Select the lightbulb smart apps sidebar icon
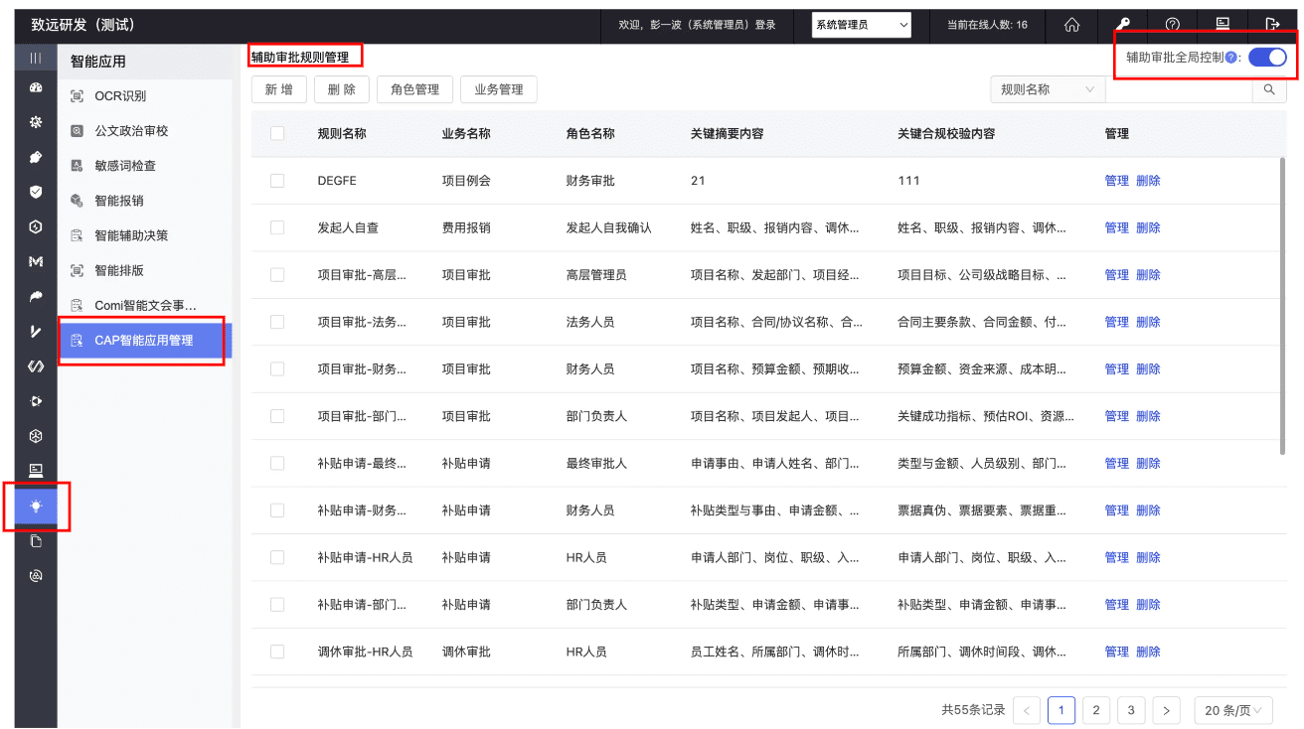Screen dimensions: 1304x729 pos(36,506)
